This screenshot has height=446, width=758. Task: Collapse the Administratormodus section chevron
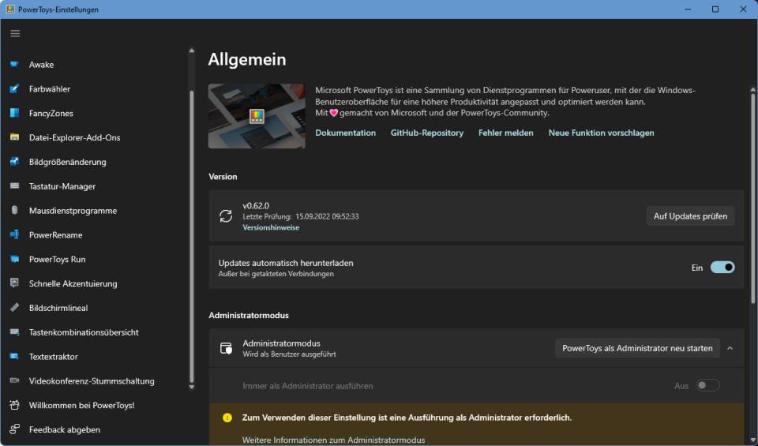tap(730, 348)
